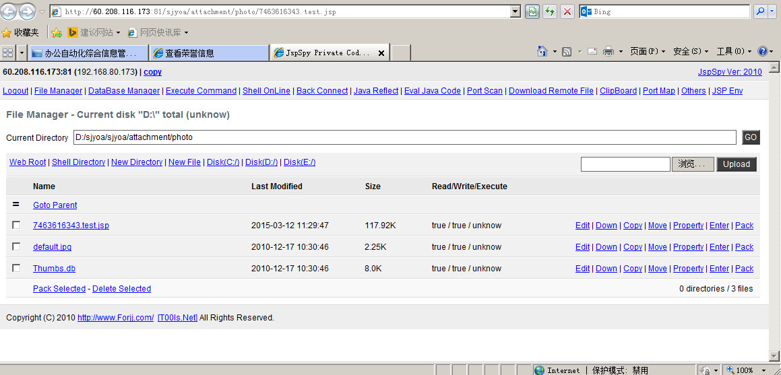Tick checkbox for Thumbs.db
Viewport: 781px width, 375px height.
point(16,267)
